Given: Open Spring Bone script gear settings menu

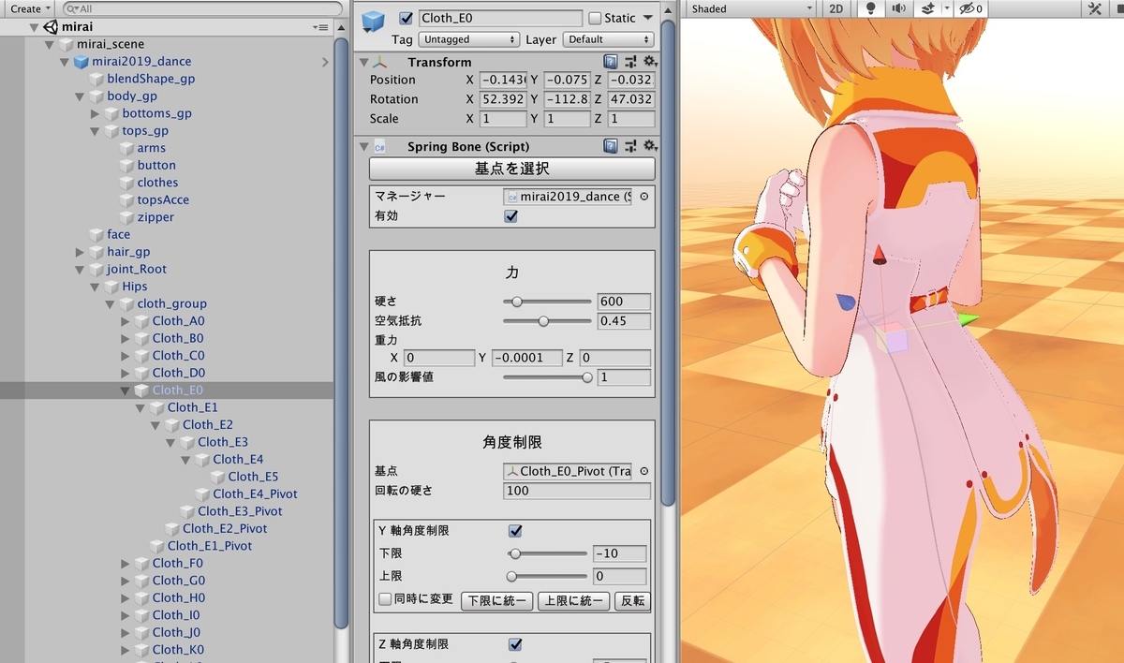Looking at the screenshot, I should click(x=649, y=146).
